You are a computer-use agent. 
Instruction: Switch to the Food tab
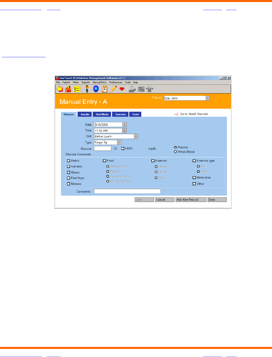(x=135, y=114)
